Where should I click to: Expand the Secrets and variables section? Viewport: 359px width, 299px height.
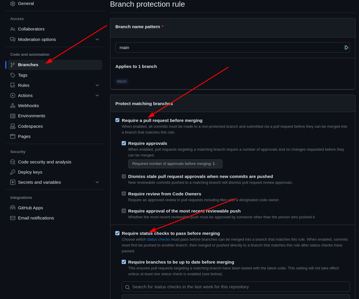pos(97,182)
